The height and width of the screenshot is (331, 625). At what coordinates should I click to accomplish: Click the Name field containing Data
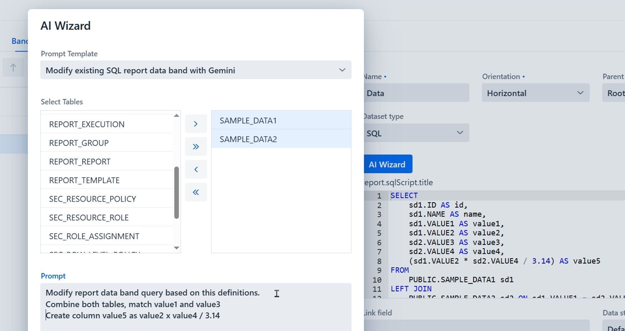tap(416, 93)
